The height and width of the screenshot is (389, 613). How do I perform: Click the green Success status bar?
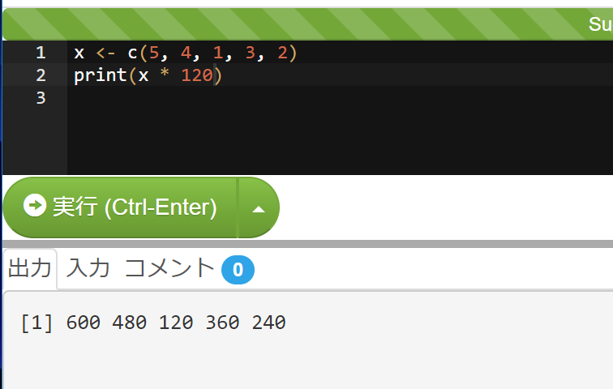pyautogui.click(x=307, y=24)
